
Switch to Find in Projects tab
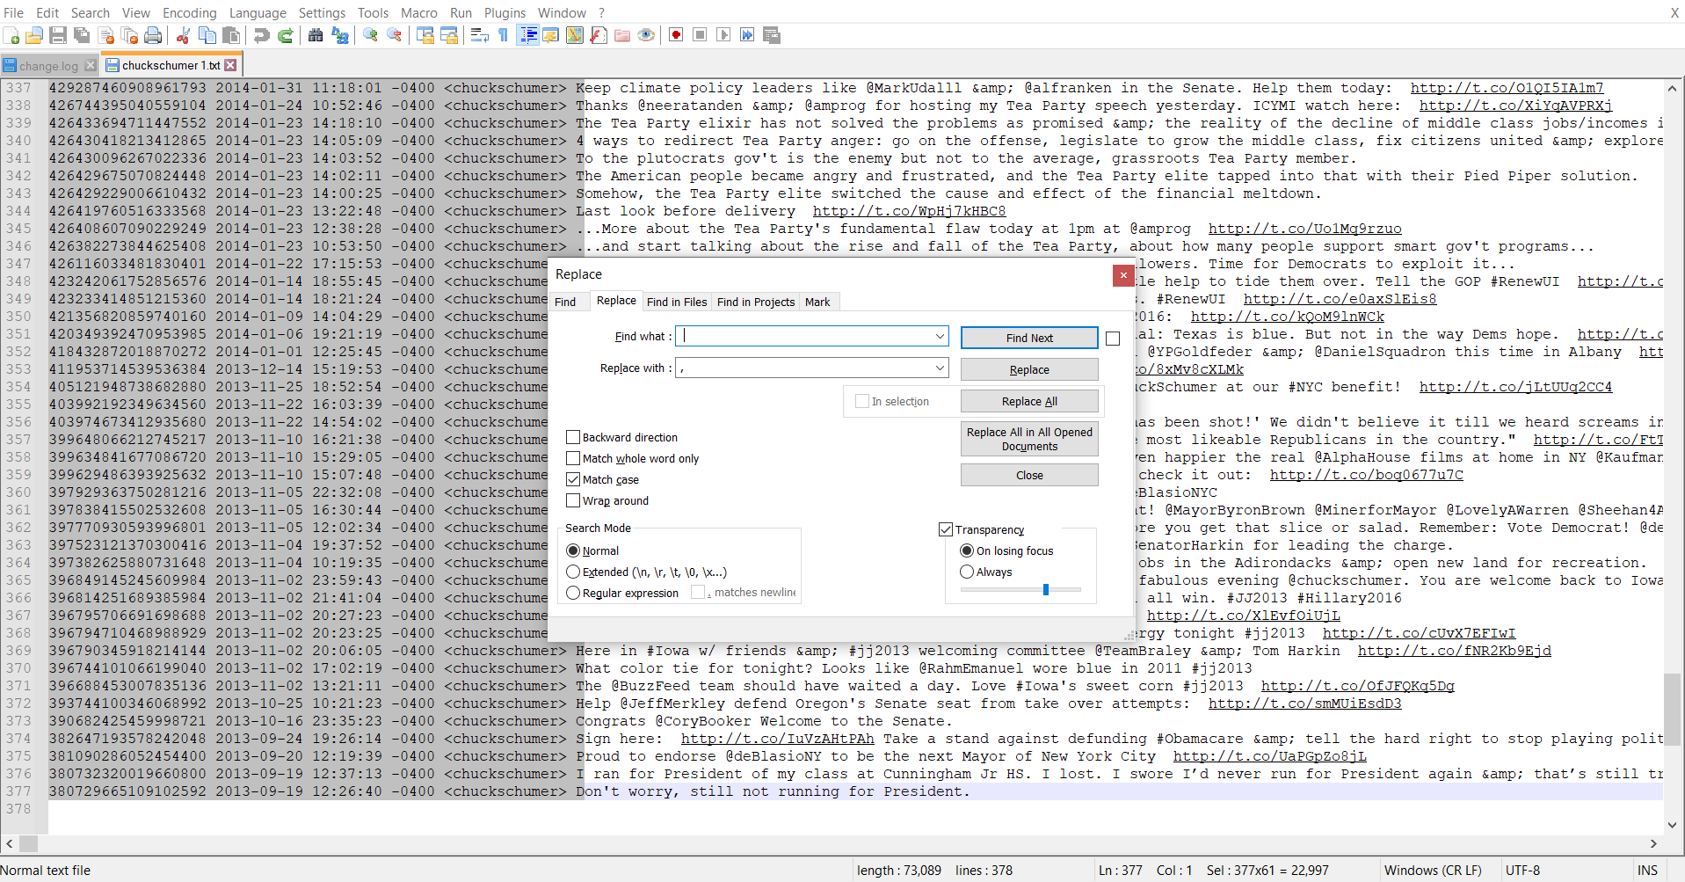(x=756, y=302)
